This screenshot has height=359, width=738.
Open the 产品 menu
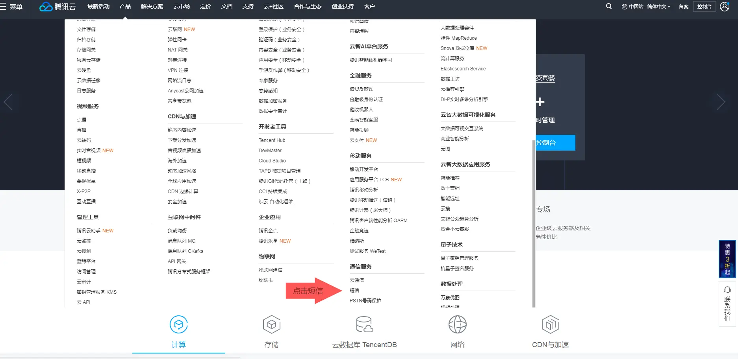click(x=125, y=7)
